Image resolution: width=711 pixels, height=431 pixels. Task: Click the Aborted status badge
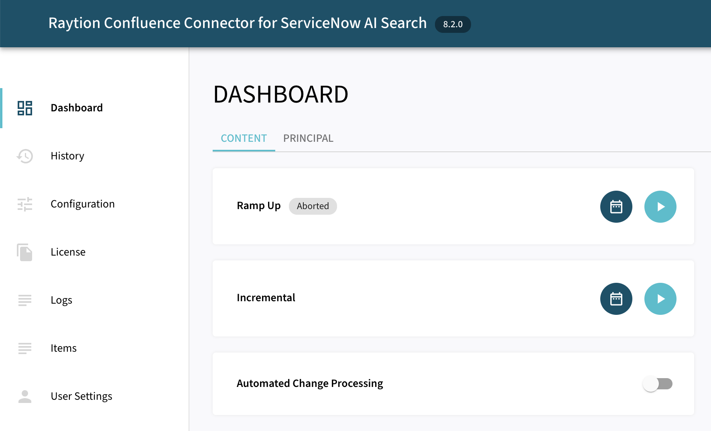pyautogui.click(x=313, y=206)
